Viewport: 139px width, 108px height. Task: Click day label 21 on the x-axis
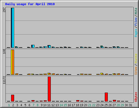pos(90,105)
